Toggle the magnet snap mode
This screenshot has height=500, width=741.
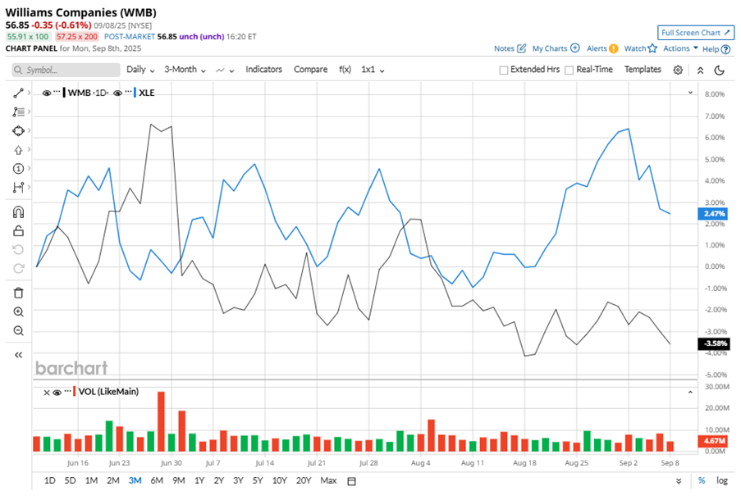tap(18, 212)
